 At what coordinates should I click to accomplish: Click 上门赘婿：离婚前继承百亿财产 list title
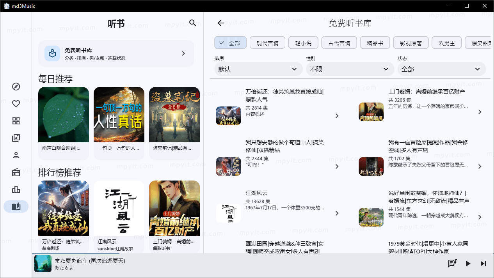(427, 92)
